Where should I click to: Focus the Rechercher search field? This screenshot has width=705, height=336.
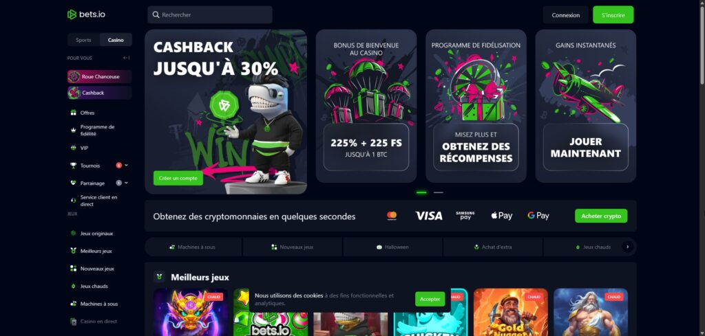(x=210, y=15)
